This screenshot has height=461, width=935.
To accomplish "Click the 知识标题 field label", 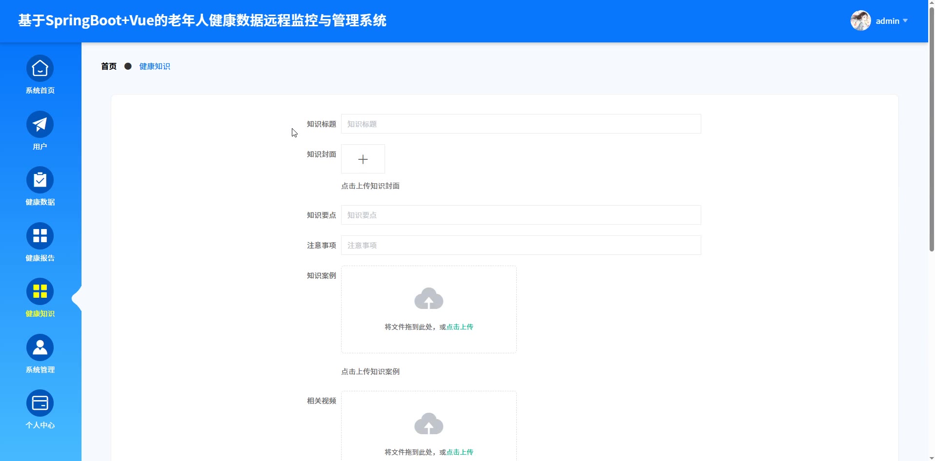I will point(322,124).
